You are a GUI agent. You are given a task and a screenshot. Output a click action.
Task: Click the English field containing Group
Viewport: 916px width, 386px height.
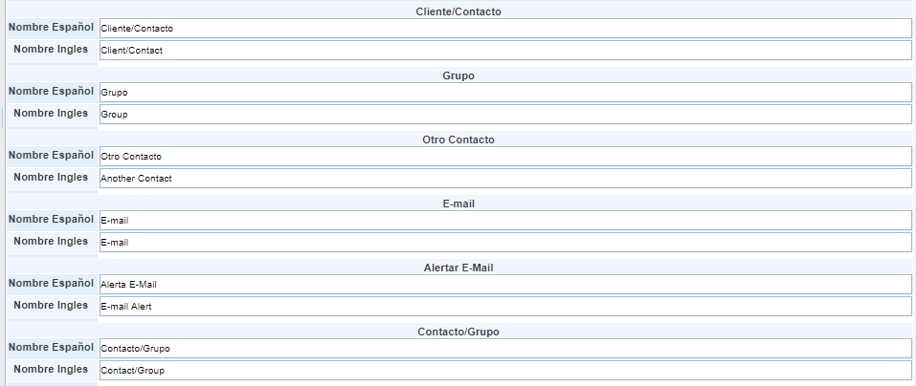504,114
